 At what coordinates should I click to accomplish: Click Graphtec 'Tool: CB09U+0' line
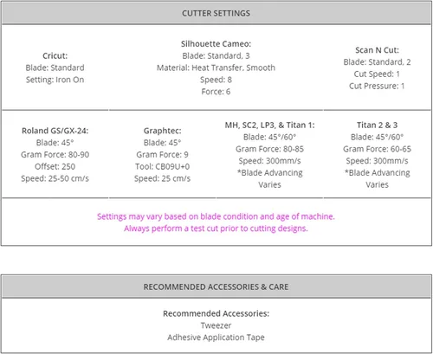[162, 166]
